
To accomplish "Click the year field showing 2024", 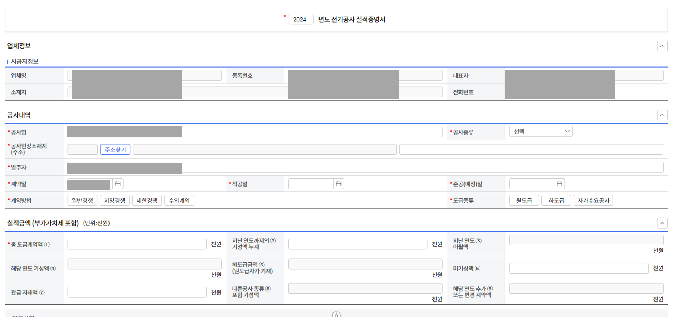I will click(301, 19).
